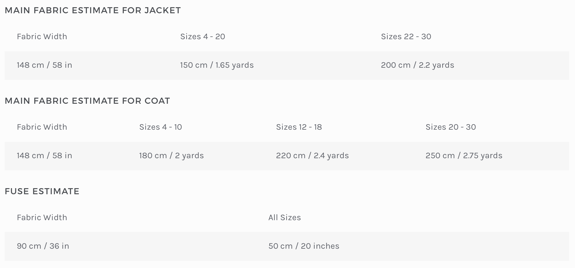The height and width of the screenshot is (268, 575).
Task: Click the jacket 148 cm / 58 in width cell
Action: point(44,65)
